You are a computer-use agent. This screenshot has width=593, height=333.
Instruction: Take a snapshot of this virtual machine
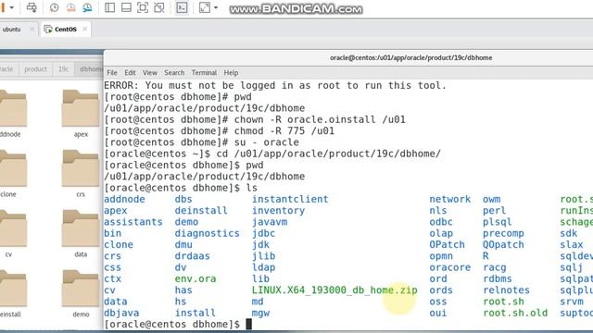[54, 7]
